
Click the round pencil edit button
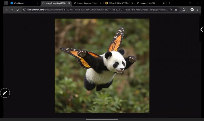point(5,93)
